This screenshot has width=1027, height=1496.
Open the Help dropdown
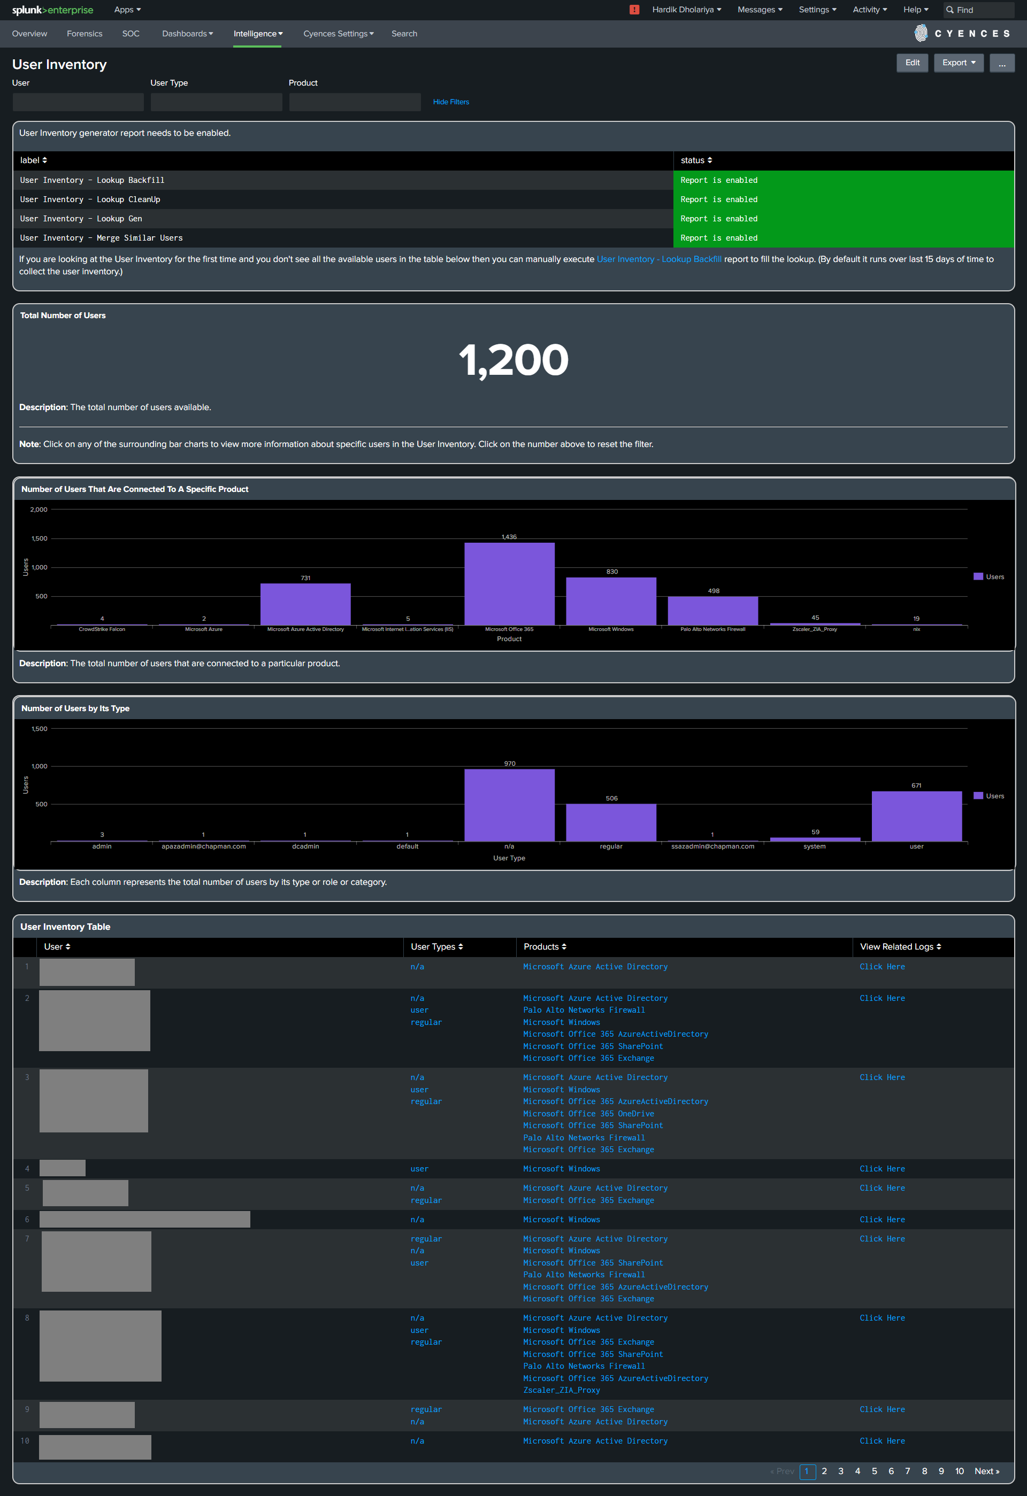coord(916,10)
